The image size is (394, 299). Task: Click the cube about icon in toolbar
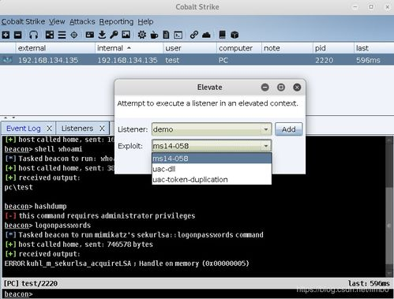(235, 35)
